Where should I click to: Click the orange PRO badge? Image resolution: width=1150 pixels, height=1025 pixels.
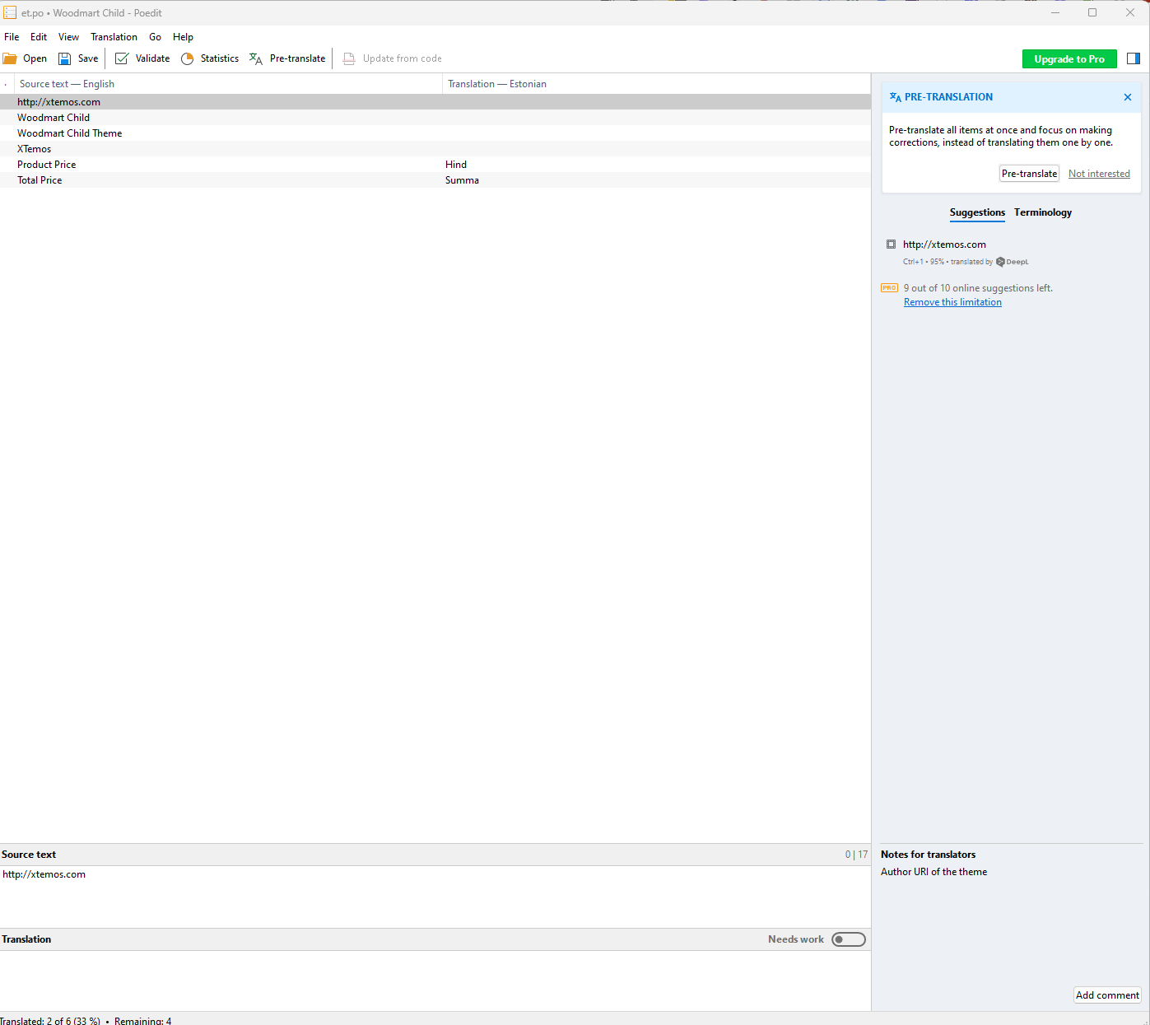coord(890,288)
